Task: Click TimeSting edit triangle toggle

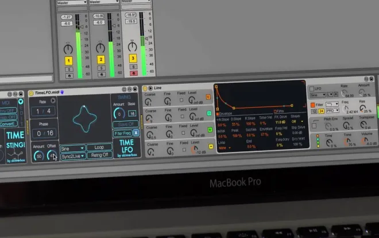Action: 21,102
